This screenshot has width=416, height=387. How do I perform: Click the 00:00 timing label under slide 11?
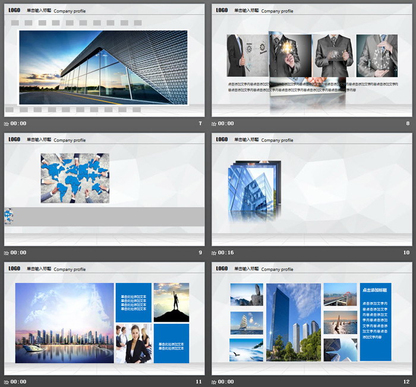(18, 382)
